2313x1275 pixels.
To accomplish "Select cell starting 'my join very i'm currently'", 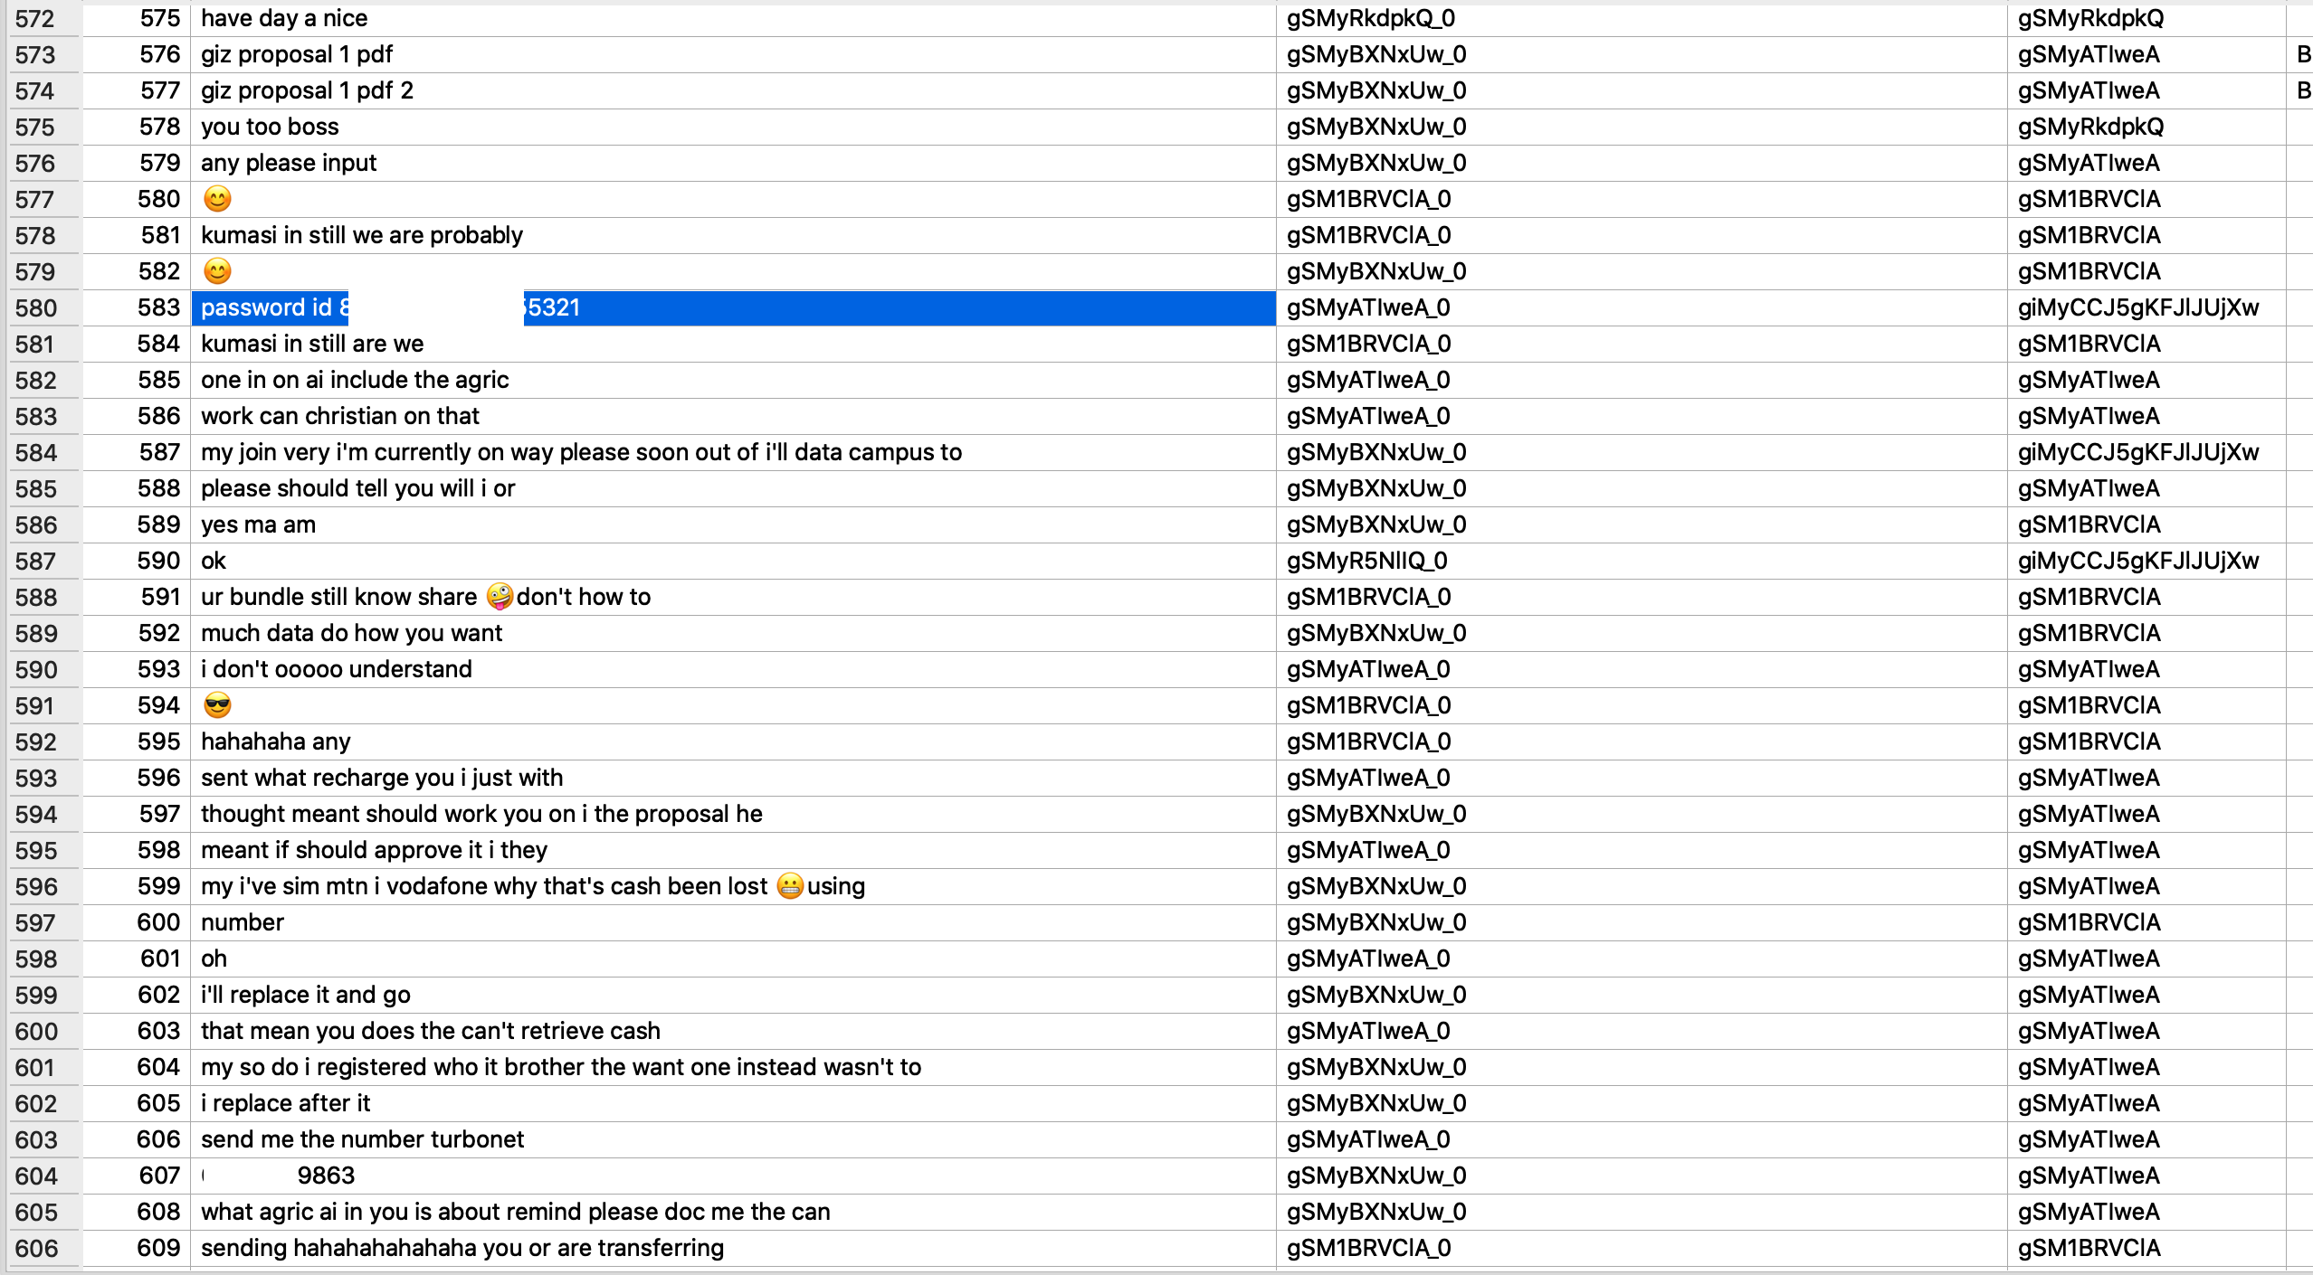I will [733, 452].
